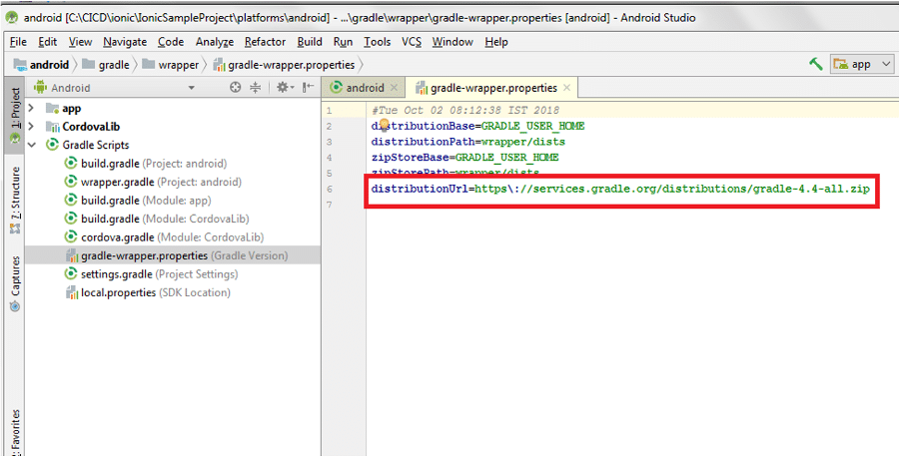The image size is (899, 459).
Task: Click the intention lightbulb in the editor
Action: tap(382, 126)
